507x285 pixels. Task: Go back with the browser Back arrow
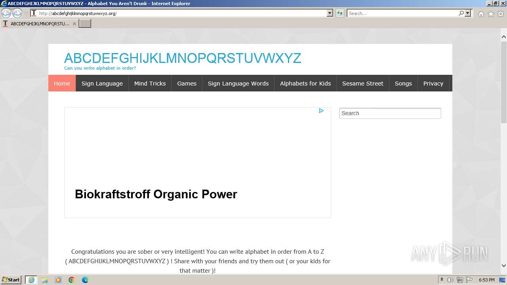pos(6,13)
